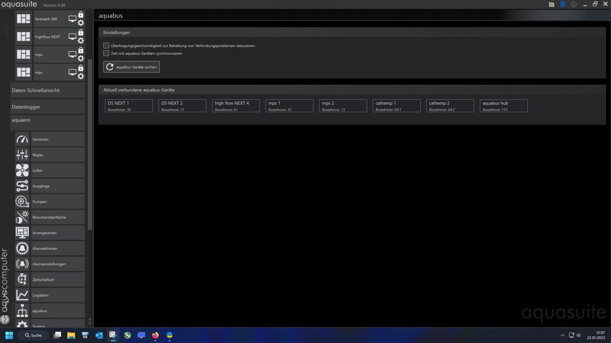Toggle the lock on highflow NEXT page
Screen dimensions: 611x343
click(81, 32)
